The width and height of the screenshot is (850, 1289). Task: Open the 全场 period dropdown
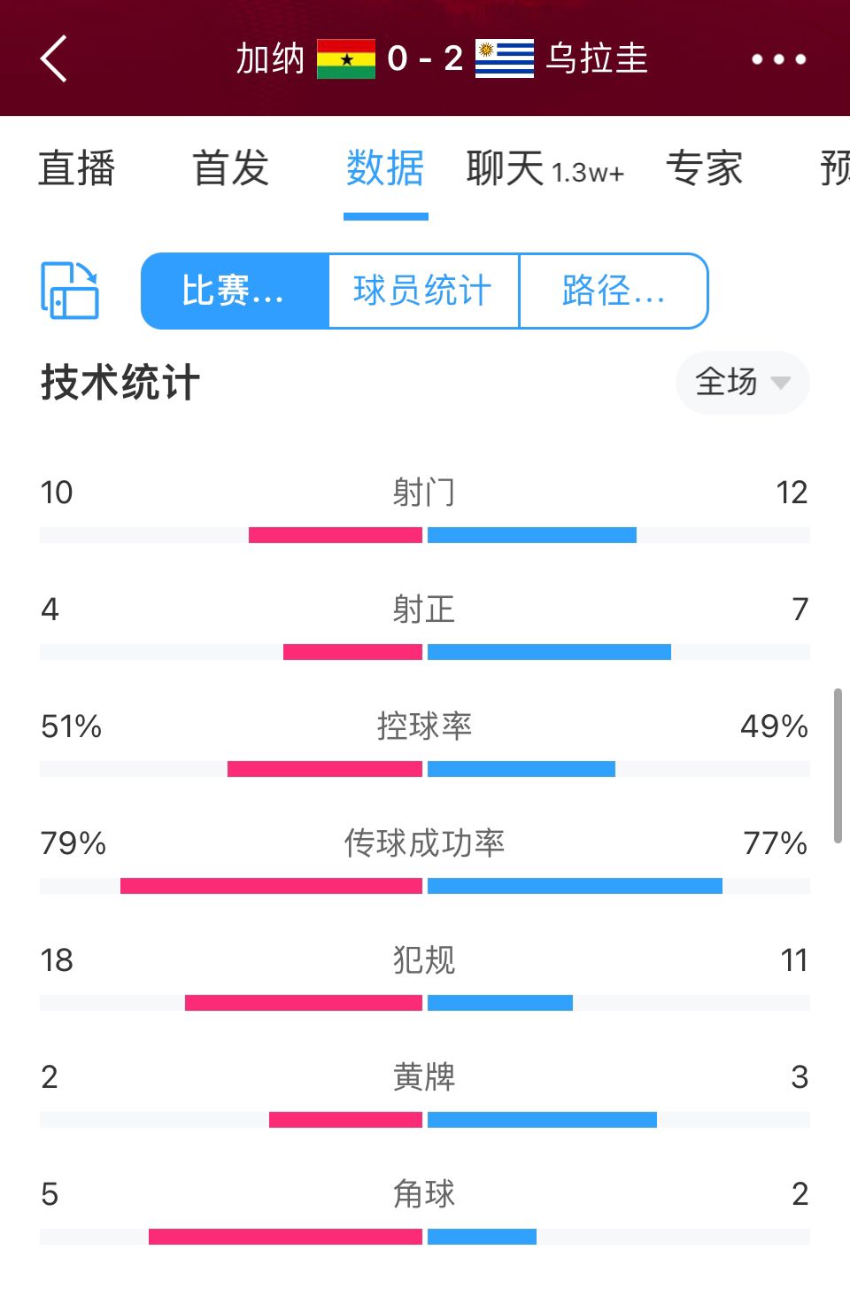point(742,383)
